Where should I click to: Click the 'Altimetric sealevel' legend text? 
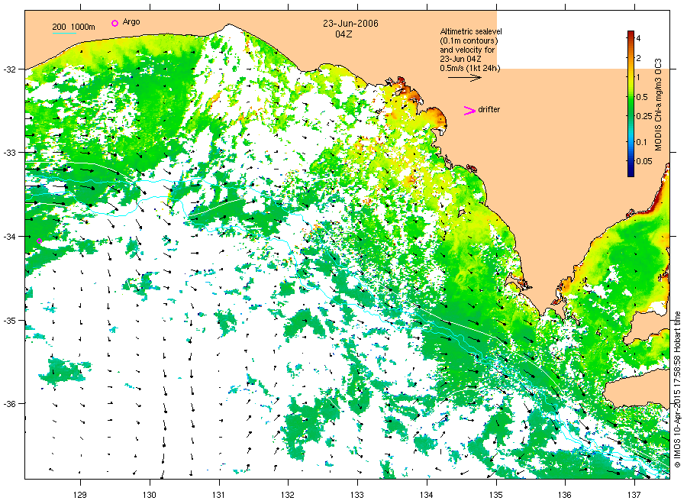471,31
